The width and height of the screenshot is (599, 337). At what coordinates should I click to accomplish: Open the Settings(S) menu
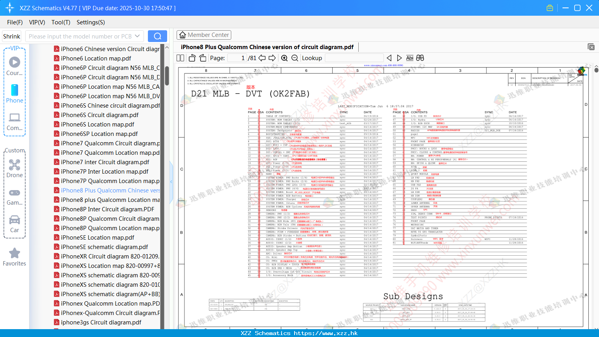point(91,22)
